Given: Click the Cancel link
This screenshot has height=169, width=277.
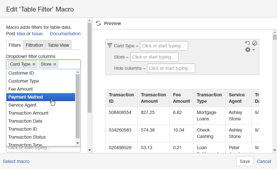Looking at the screenshot, I should pyautogui.click(x=264, y=161).
